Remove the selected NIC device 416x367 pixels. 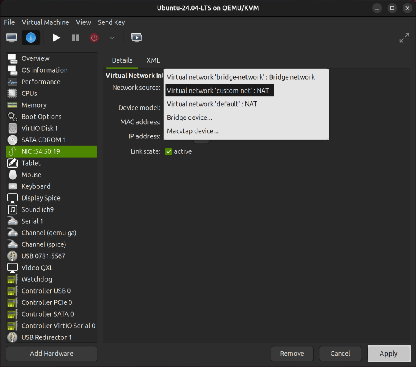[292, 353]
